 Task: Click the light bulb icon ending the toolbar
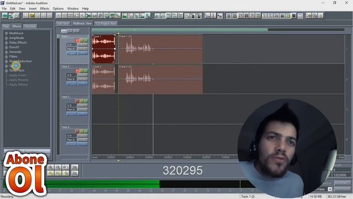tap(320, 15)
